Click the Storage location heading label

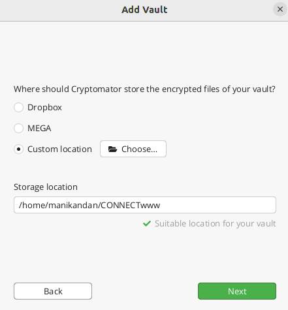click(x=46, y=187)
